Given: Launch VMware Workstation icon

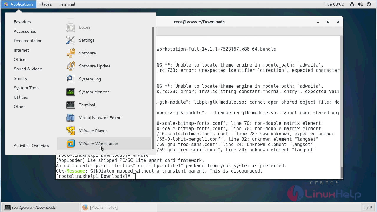Looking at the screenshot, I should pos(71,144).
